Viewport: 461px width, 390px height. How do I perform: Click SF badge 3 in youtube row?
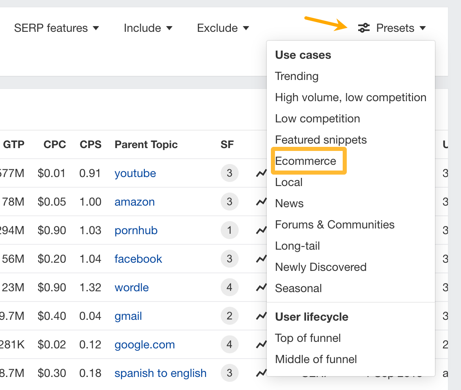pyautogui.click(x=229, y=173)
